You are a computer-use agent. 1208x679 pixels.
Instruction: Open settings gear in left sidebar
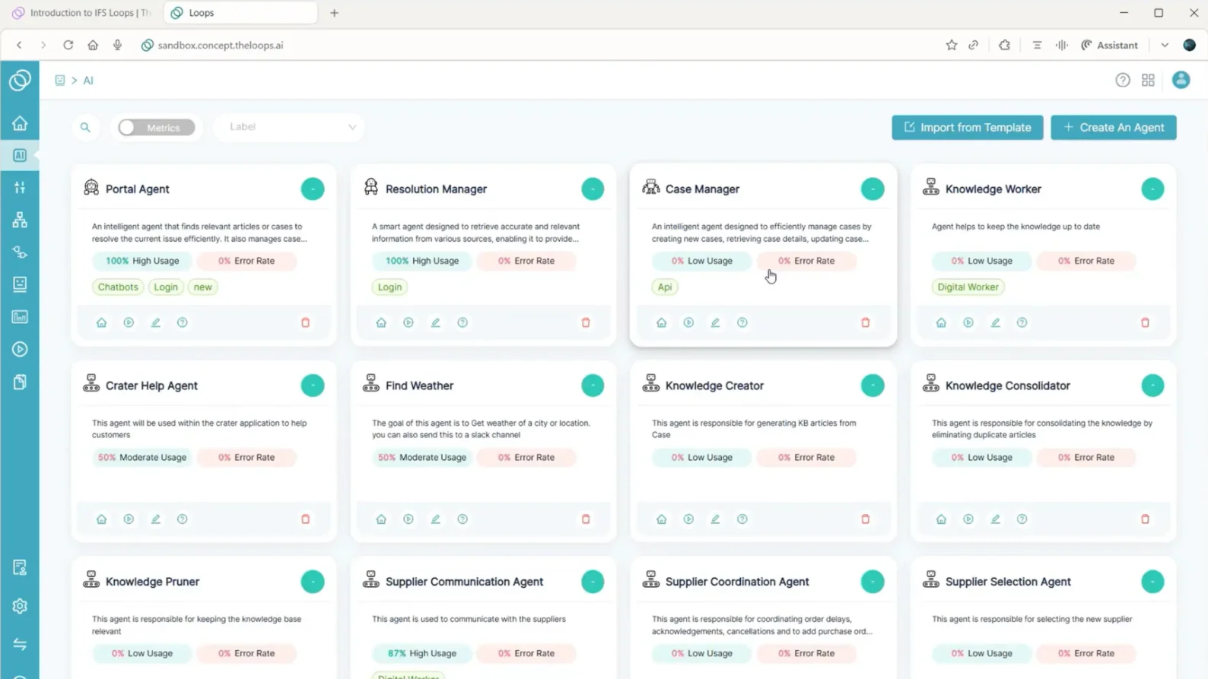click(x=20, y=606)
